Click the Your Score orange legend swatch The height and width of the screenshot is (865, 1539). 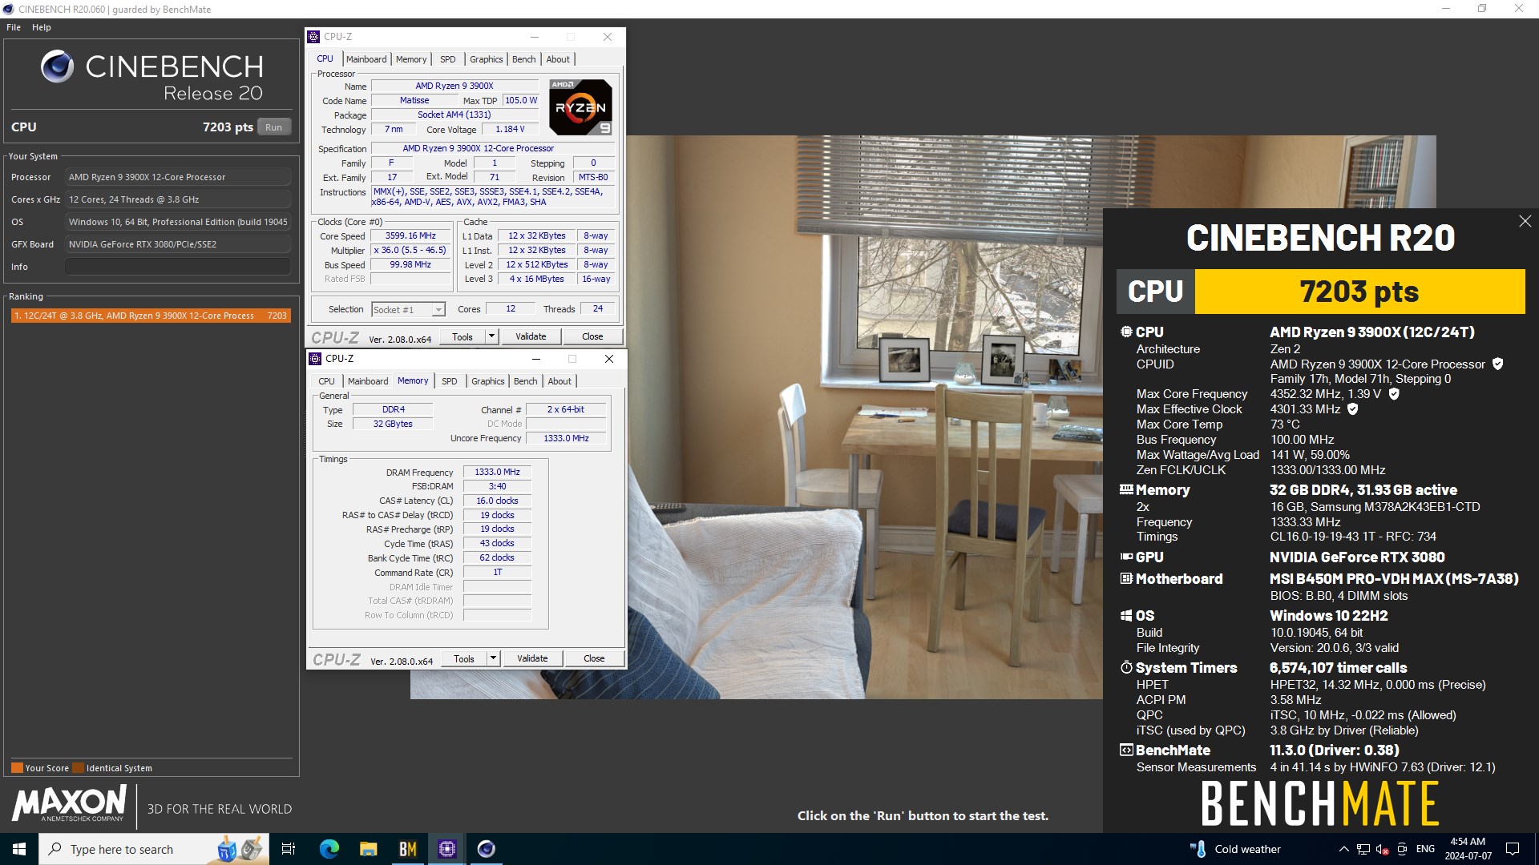coord(17,767)
